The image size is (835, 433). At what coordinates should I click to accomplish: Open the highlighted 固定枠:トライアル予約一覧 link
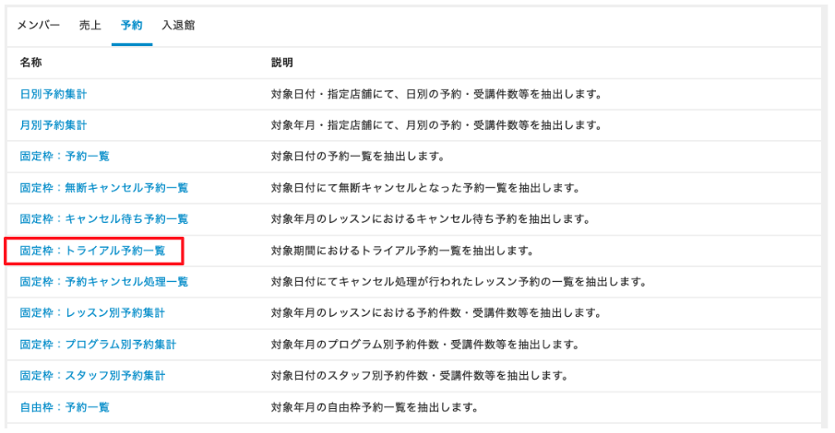click(92, 251)
